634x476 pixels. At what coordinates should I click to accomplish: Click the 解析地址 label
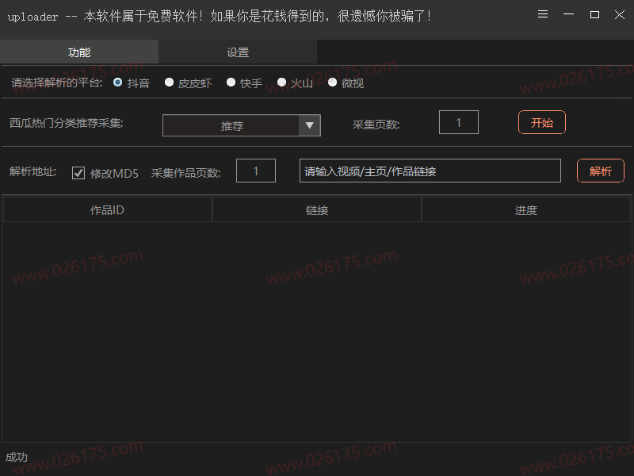click(33, 171)
